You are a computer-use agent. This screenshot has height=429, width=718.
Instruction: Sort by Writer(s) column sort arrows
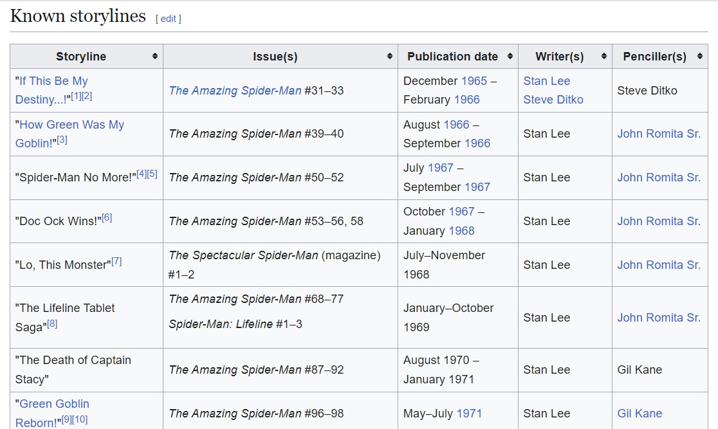603,57
